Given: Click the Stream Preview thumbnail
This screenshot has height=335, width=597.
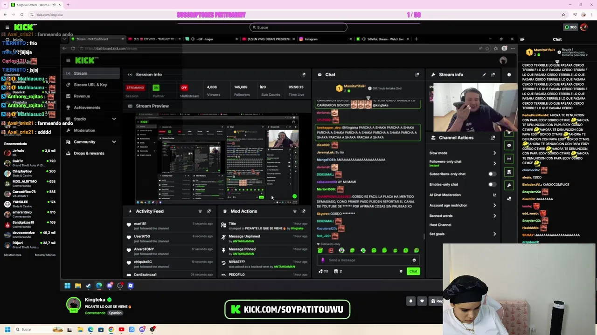Looking at the screenshot, I should 217,158.
